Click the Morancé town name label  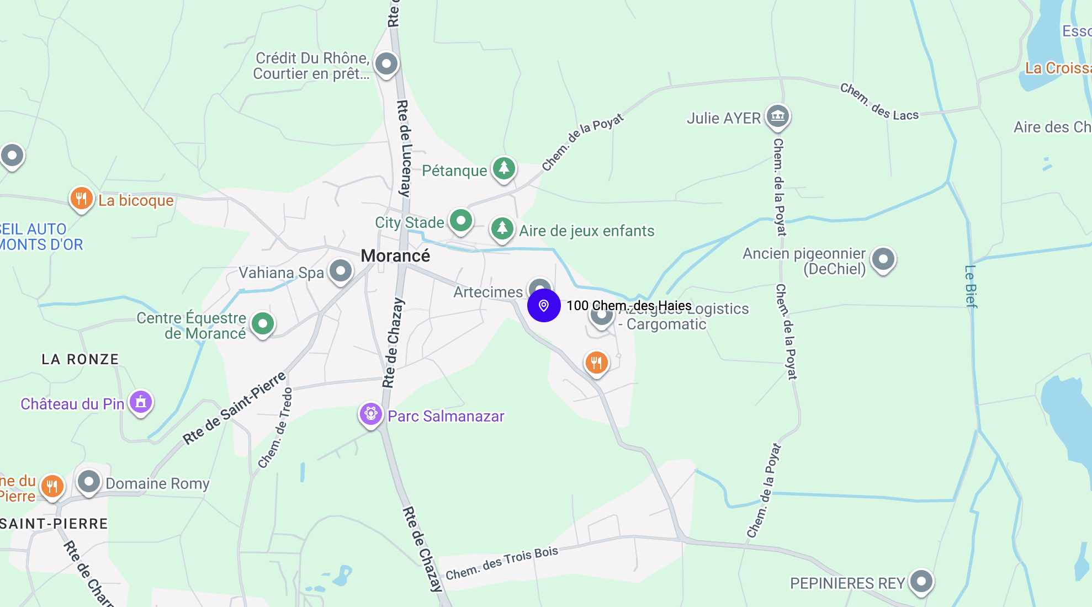395,255
